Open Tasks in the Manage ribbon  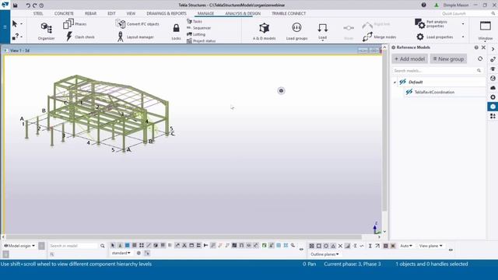point(195,21)
